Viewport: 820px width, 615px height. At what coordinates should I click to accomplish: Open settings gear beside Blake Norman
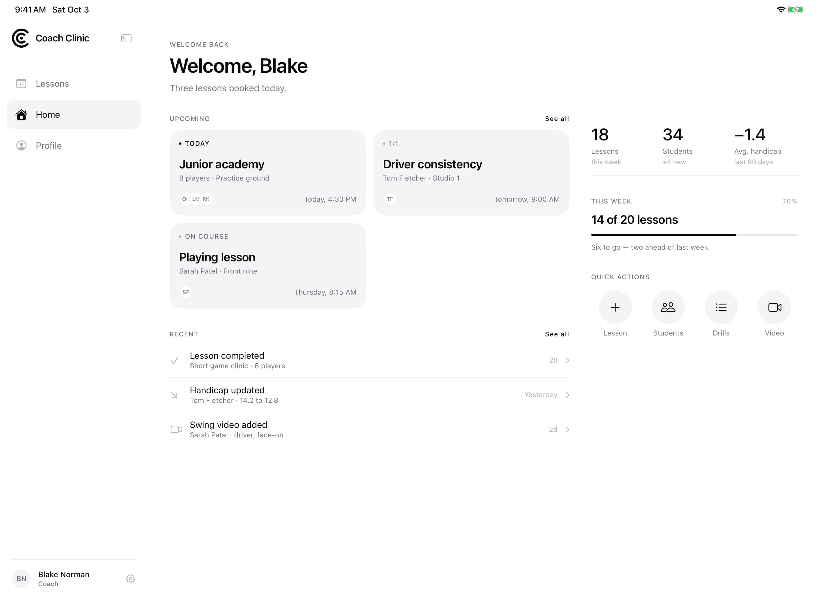(x=131, y=579)
